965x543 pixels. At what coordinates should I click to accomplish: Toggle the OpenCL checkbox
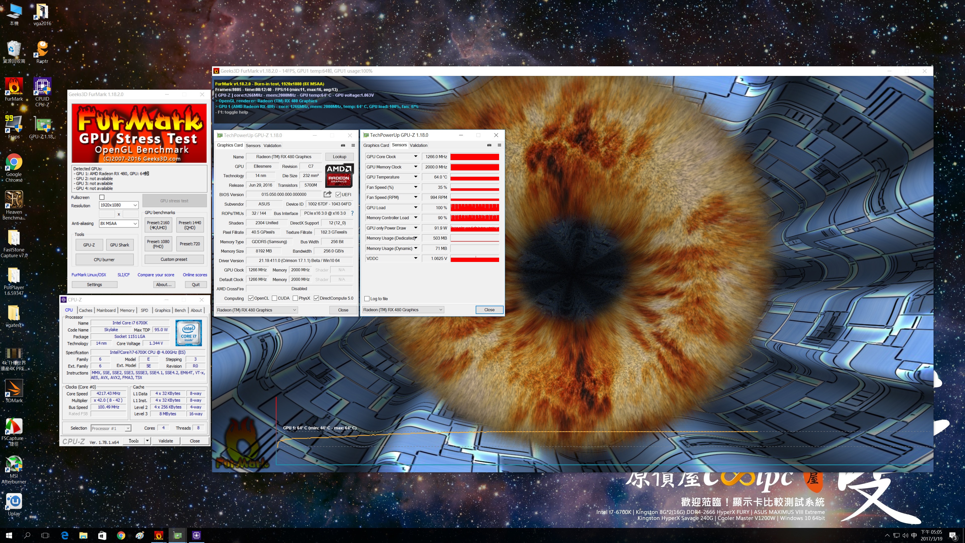click(251, 298)
